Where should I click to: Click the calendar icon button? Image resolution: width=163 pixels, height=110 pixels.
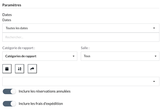[7, 69]
